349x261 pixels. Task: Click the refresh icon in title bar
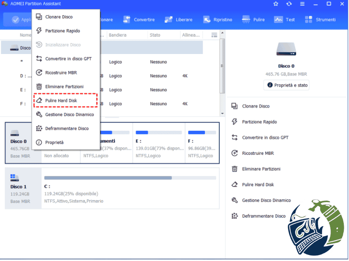coord(289,4)
